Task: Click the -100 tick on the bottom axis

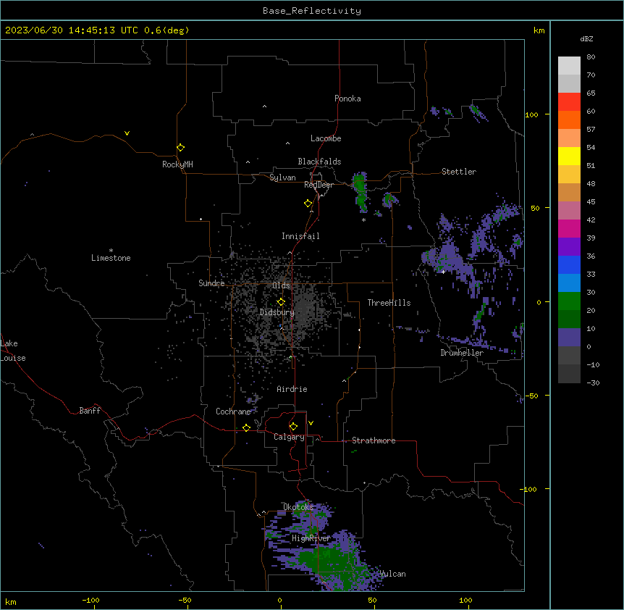Action: [x=90, y=600]
